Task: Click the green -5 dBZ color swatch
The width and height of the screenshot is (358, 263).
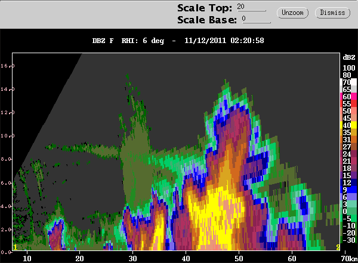Action: point(348,218)
